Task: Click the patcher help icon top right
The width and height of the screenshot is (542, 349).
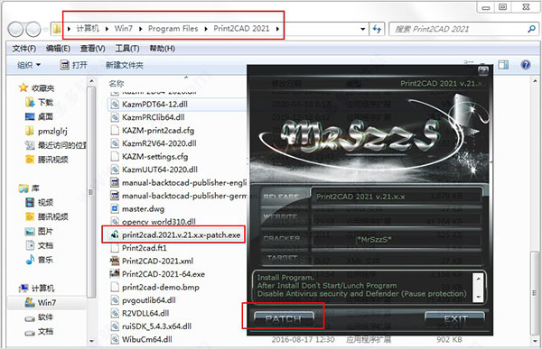Action: [483, 70]
